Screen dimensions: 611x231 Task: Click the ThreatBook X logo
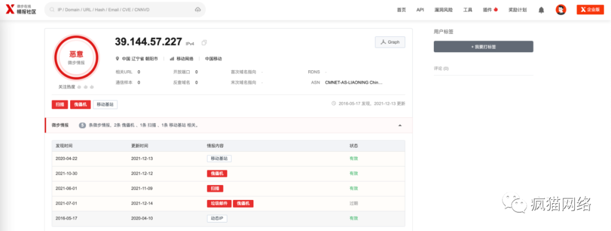point(10,10)
